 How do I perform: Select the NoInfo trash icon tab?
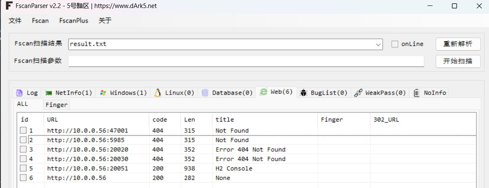click(417, 93)
